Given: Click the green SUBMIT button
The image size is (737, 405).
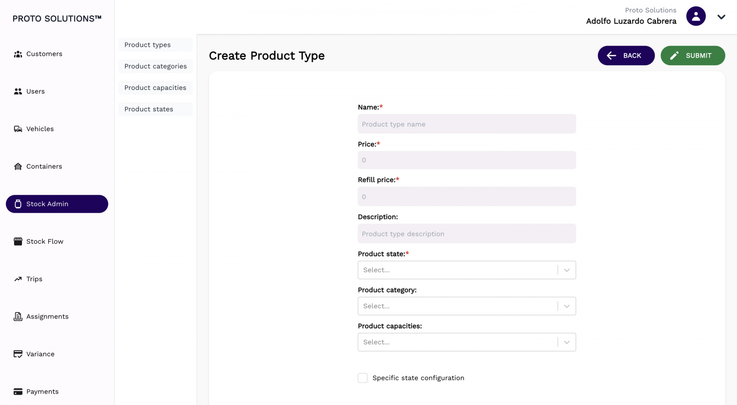Looking at the screenshot, I should click(x=693, y=56).
